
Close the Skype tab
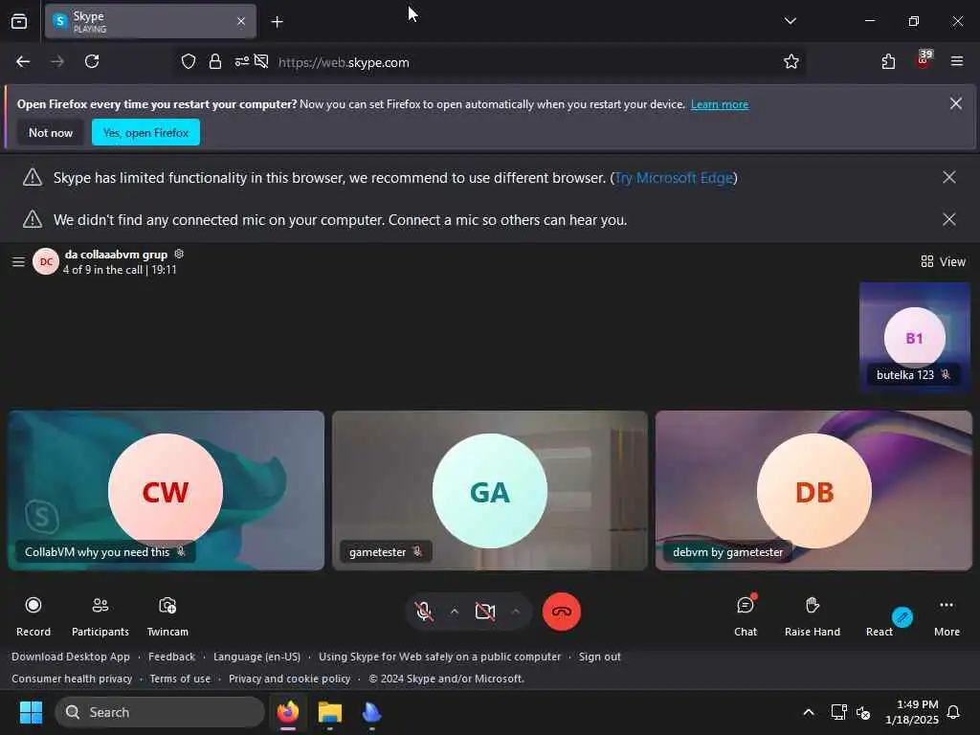coord(241,21)
